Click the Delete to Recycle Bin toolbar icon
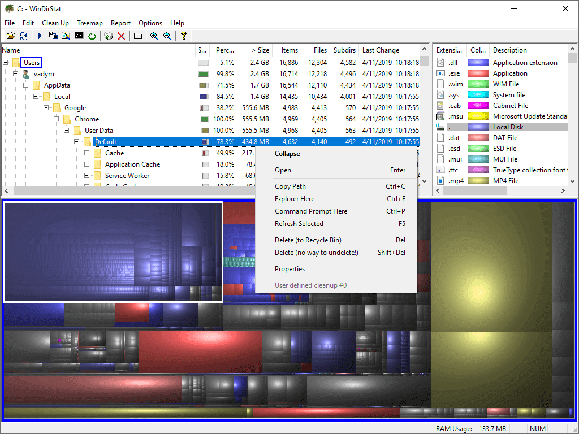The height and width of the screenshot is (434, 579). (x=108, y=36)
